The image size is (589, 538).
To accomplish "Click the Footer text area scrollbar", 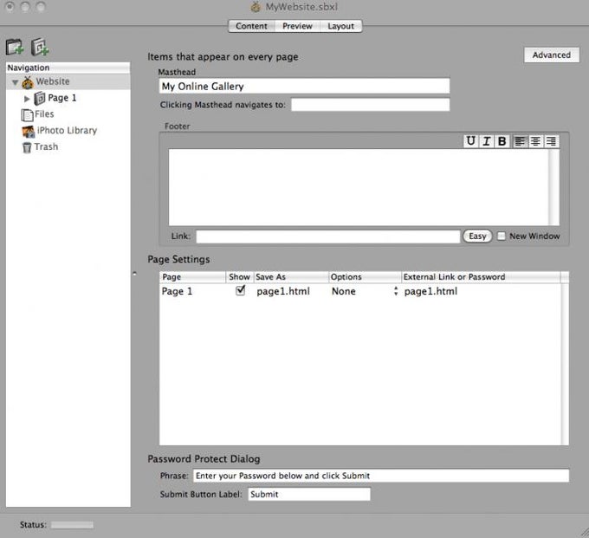I will pyautogui.click(x=553, y=187).
